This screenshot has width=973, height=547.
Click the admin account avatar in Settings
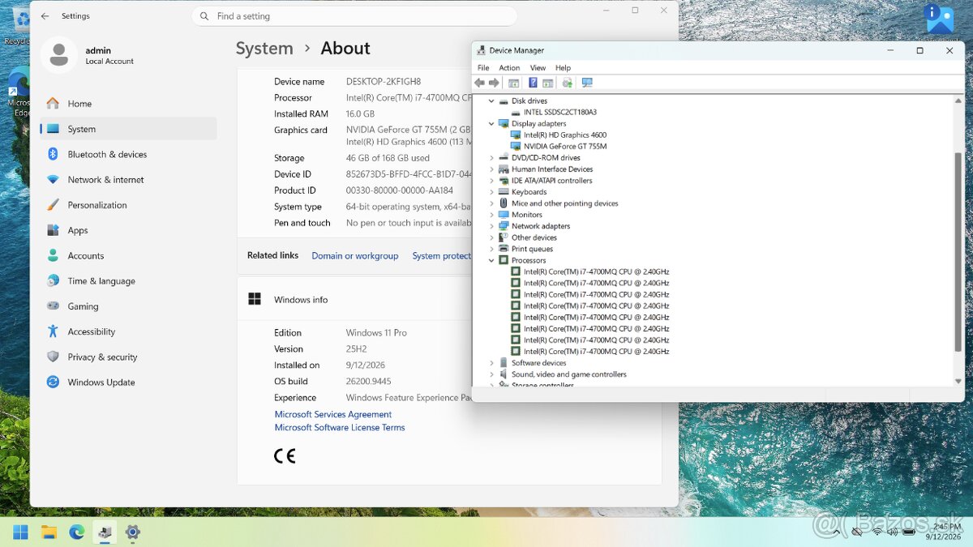pos(58,55)
